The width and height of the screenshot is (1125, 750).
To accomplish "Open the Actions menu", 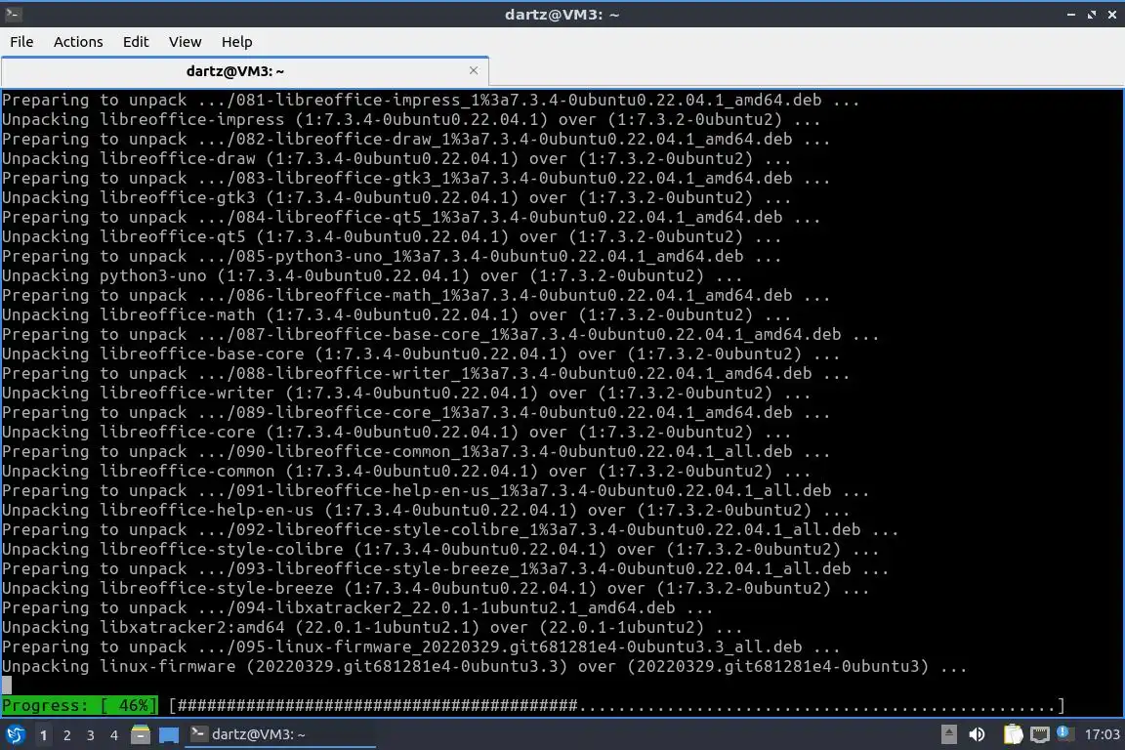I will (78, 42).
